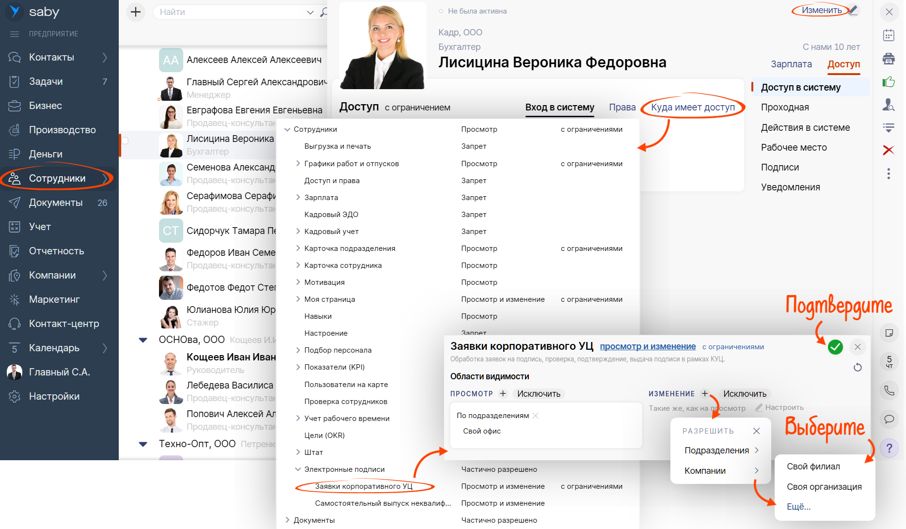Close the employee card with X
Image resolution: width=906 pixels, height=529 pixels.
click(889, 12)
